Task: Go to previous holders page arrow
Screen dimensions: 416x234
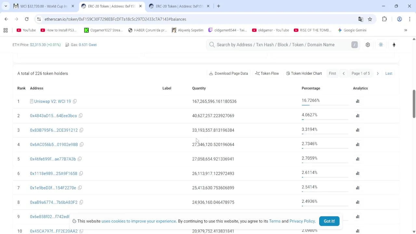Action: 344,73
